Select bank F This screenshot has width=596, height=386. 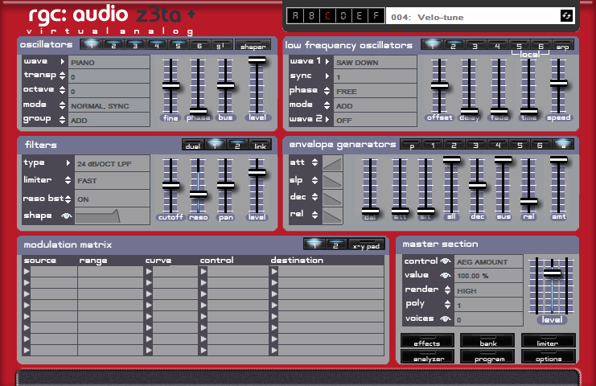[x=376, y=16]
